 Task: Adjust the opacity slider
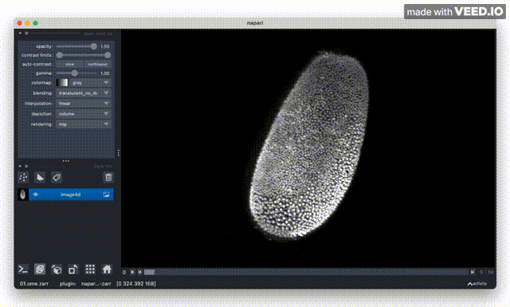coord(76,46)
